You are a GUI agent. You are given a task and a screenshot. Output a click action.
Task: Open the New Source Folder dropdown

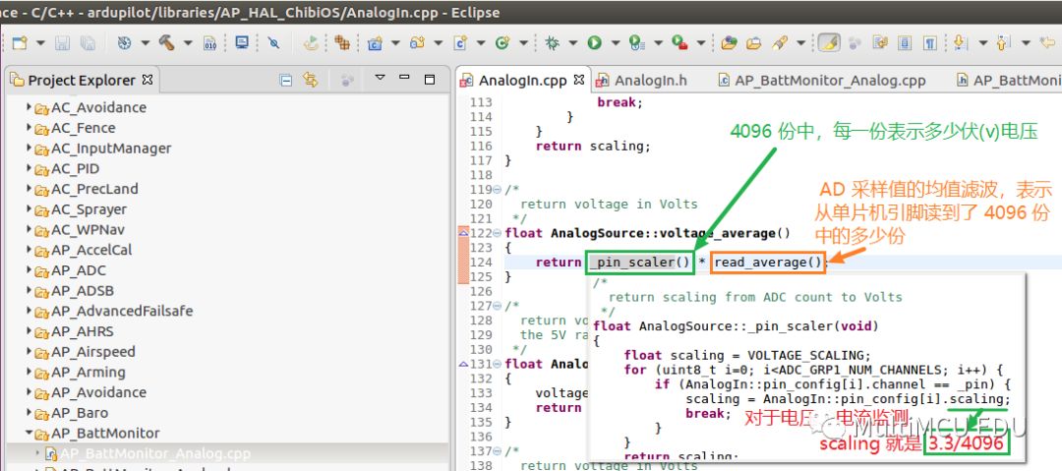439,42
